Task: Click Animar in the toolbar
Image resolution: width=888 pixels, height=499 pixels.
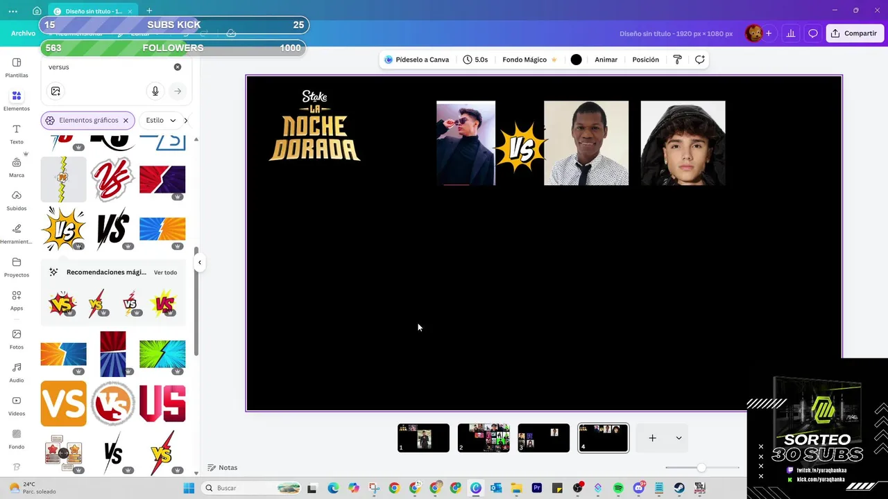Action: click(606, 60)
